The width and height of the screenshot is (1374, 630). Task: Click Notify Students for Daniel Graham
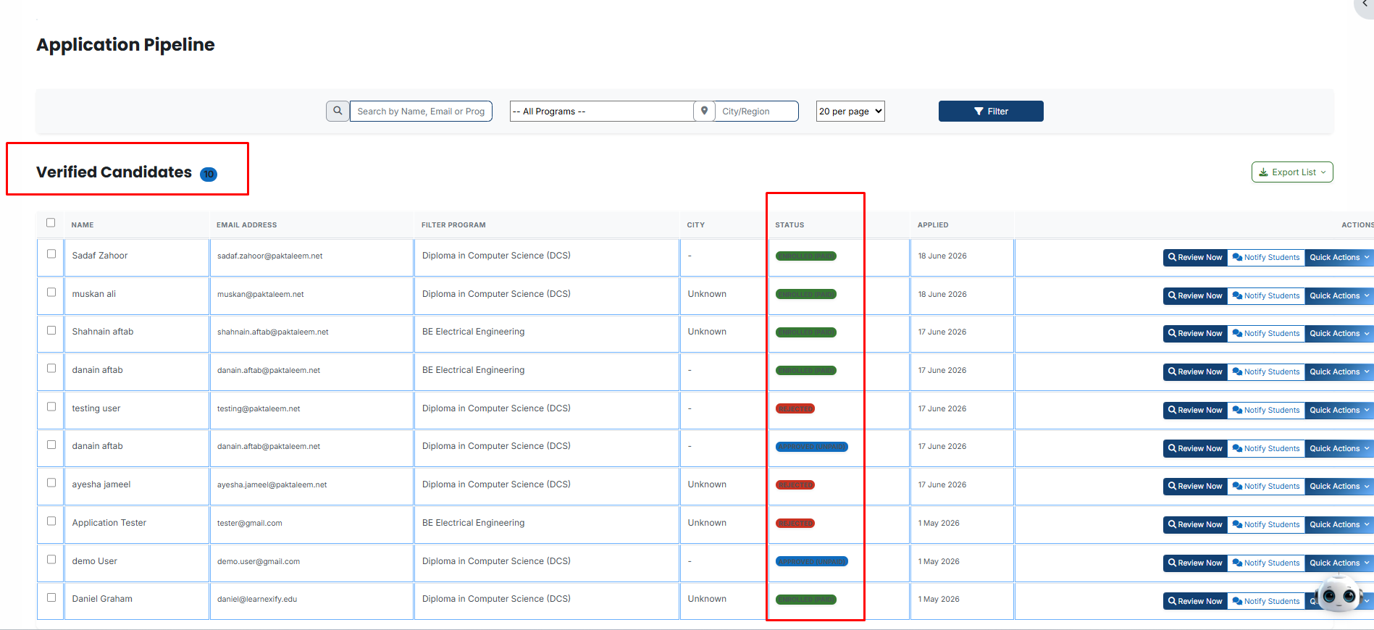[x=1266, y=602]
